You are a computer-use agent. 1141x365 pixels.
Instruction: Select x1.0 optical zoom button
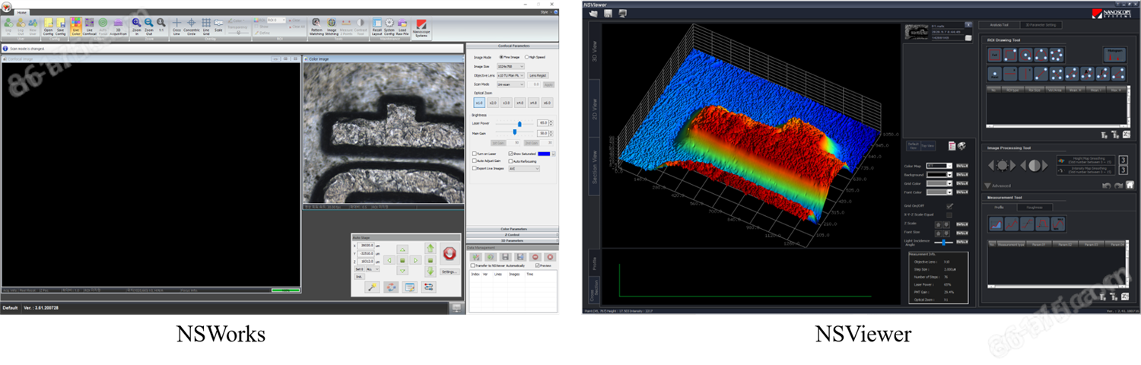[x=478, y=103]
